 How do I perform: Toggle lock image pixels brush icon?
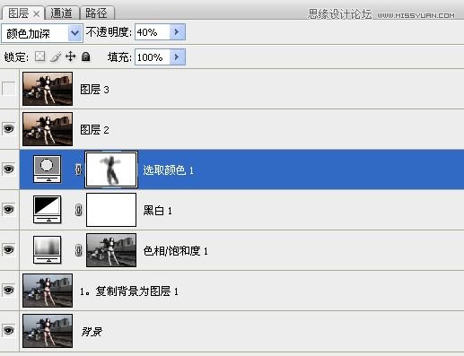point(56,56)
